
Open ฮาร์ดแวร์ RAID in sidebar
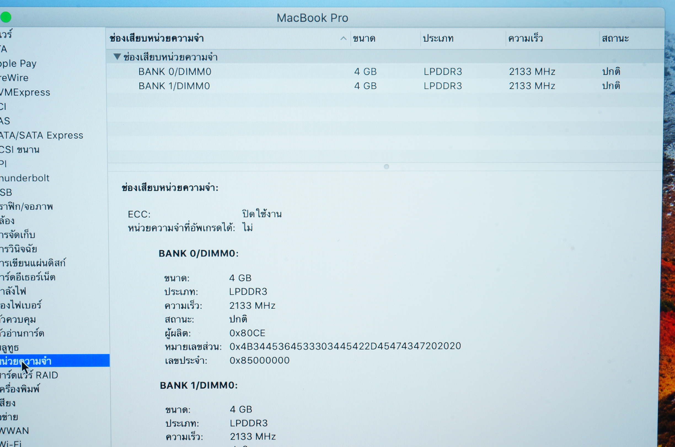pyautogui.click(x=29, y=375)
